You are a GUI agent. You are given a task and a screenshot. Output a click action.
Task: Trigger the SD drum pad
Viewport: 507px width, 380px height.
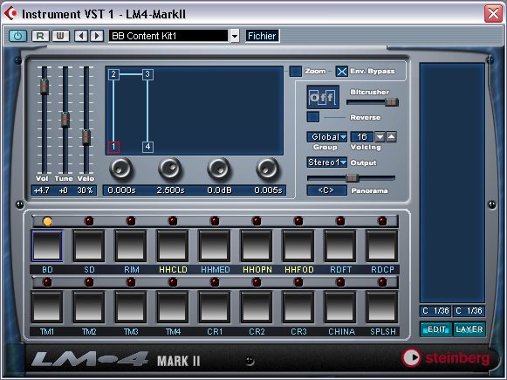coord(89,245)
